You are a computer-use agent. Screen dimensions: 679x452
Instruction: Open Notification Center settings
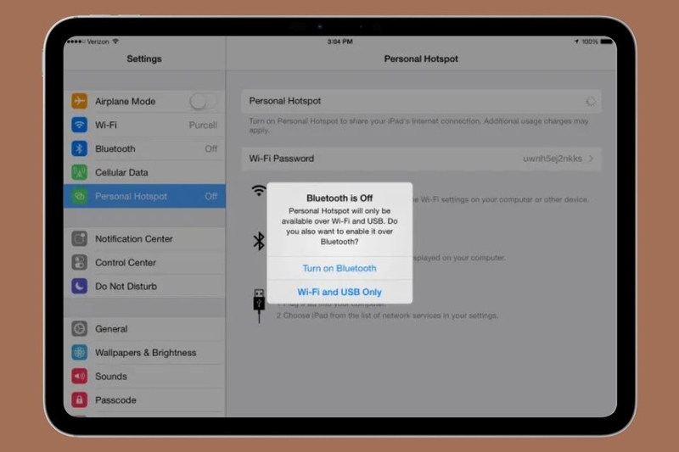[x=144, y=239]
